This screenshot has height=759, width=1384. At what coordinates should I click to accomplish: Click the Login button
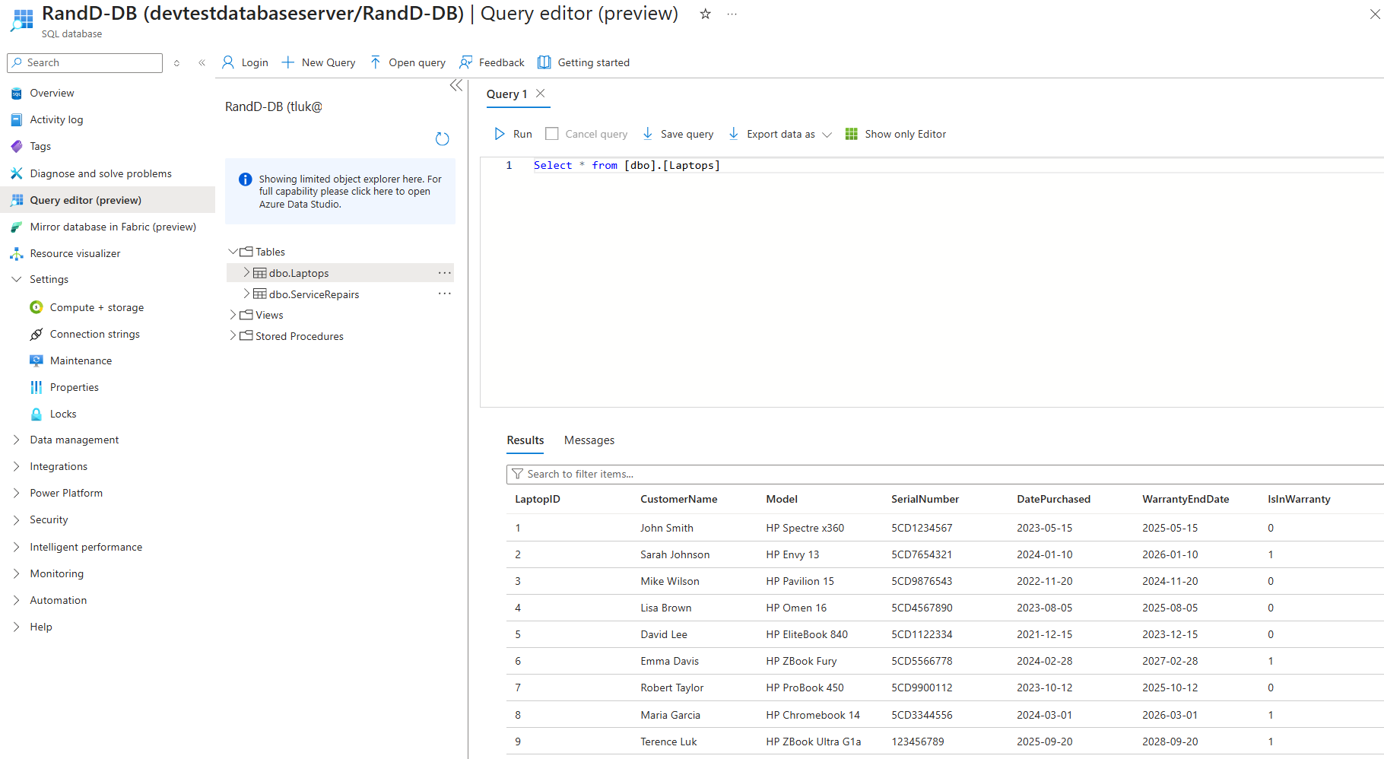tap(245, 62)
